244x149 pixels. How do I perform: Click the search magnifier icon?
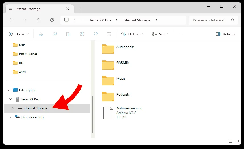coord(233,20)
